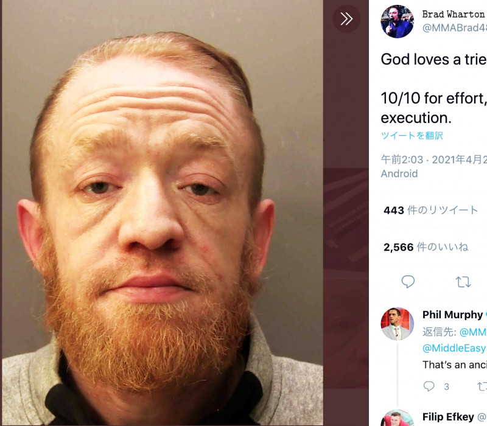
Task: Retweet Phil Murphy's reply icon
Action: coord(482,386)
